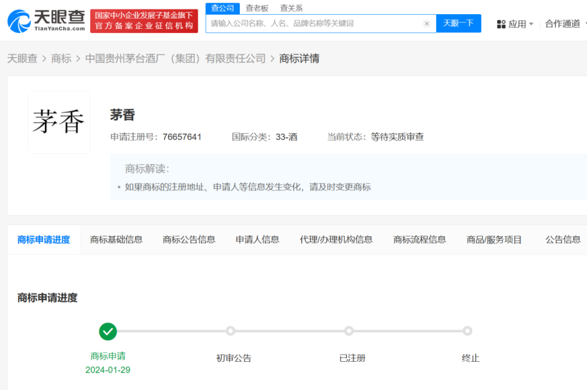Viewport: 587px width, 390px height.
Task: Expand the 应用 dropdown arrow
Action: pos(531,24)
